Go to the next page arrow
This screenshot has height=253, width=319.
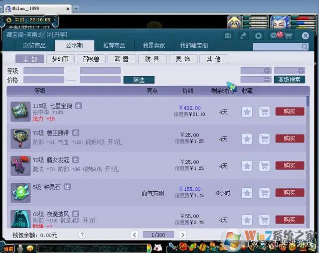[x=183, y=235]
